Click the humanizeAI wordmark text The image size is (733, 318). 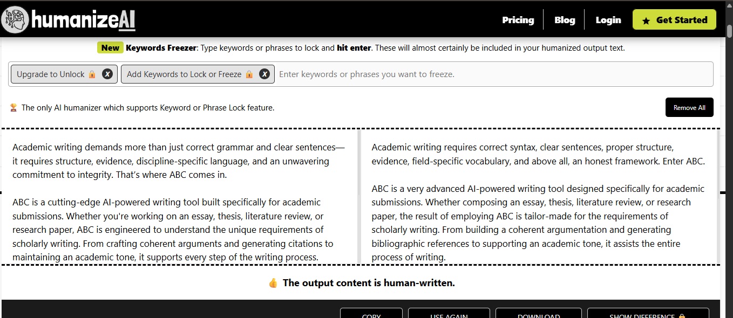coord(83,20)
